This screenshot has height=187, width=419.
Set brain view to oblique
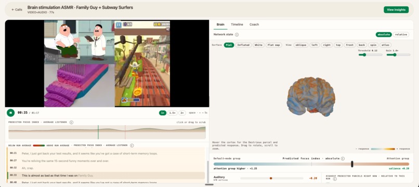(x=301, y=45)
